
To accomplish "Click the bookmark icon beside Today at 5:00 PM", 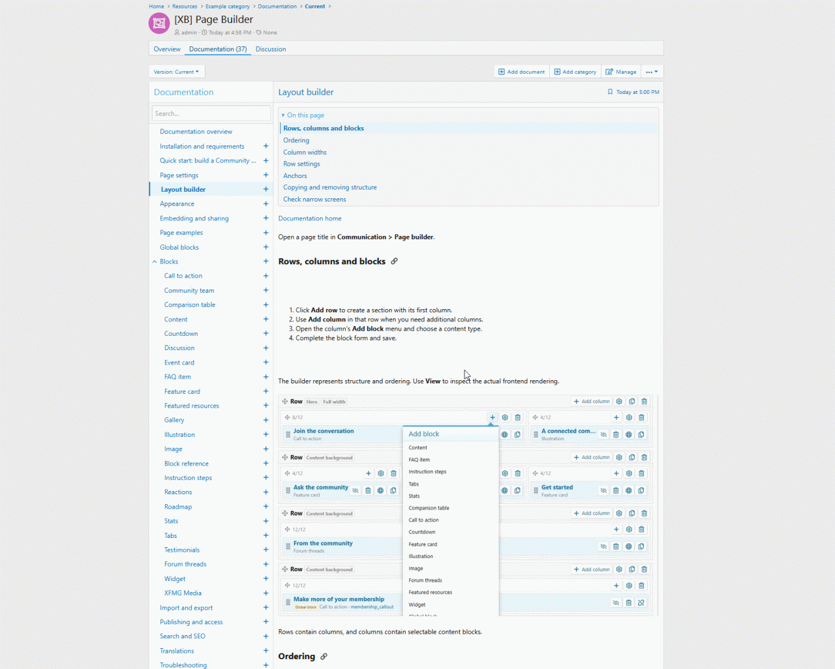I will pos(610,92).
